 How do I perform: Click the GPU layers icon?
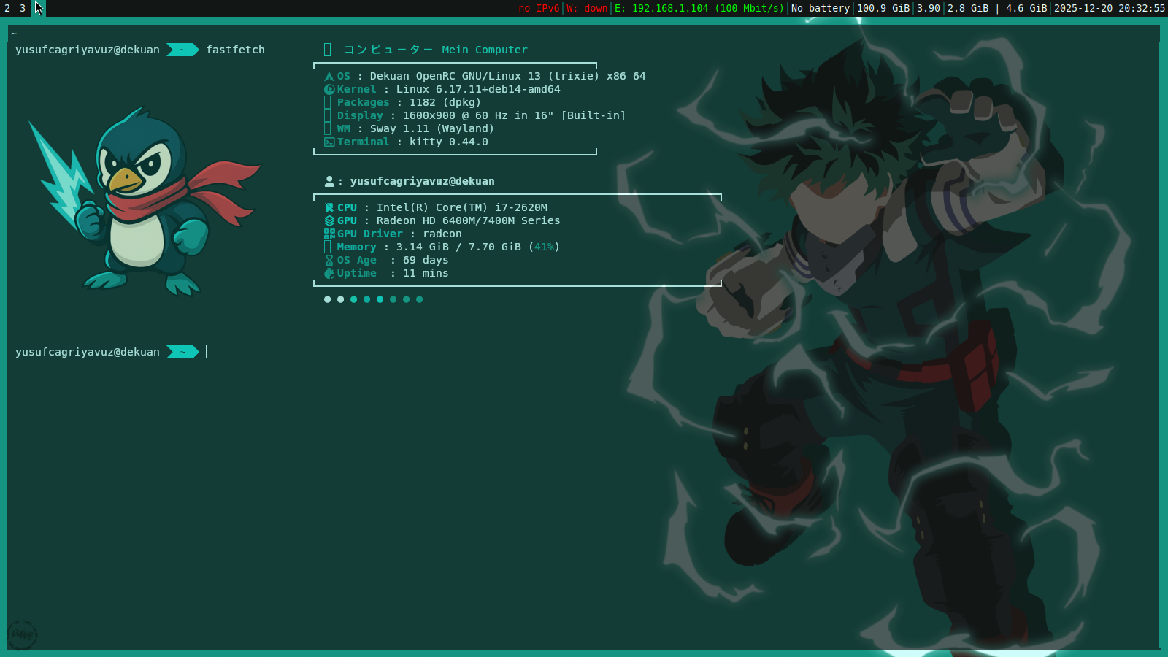tap(329, 220)
